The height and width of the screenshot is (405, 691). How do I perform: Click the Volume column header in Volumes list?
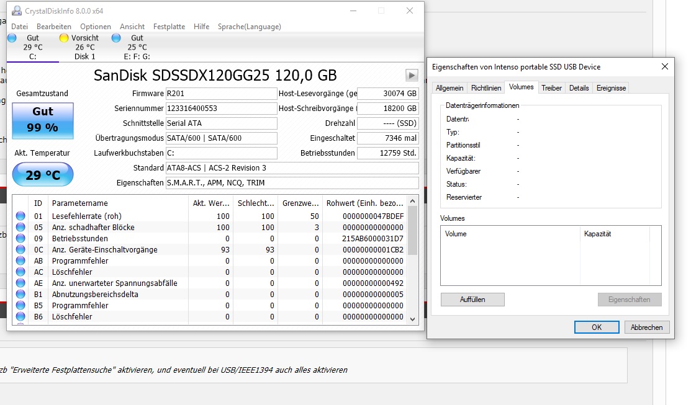tap(510, 234)
